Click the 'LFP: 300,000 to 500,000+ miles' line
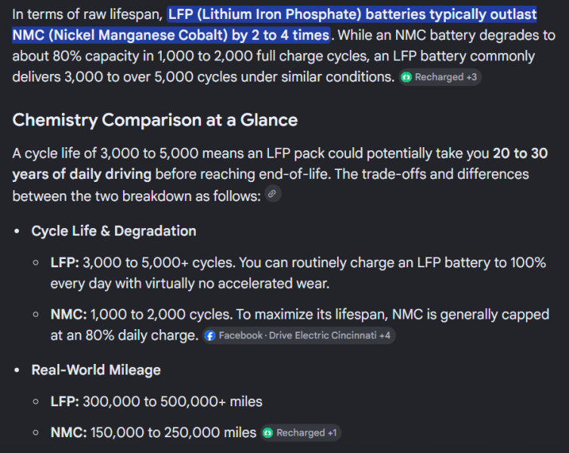569x453 pixels. coord(156,402)
